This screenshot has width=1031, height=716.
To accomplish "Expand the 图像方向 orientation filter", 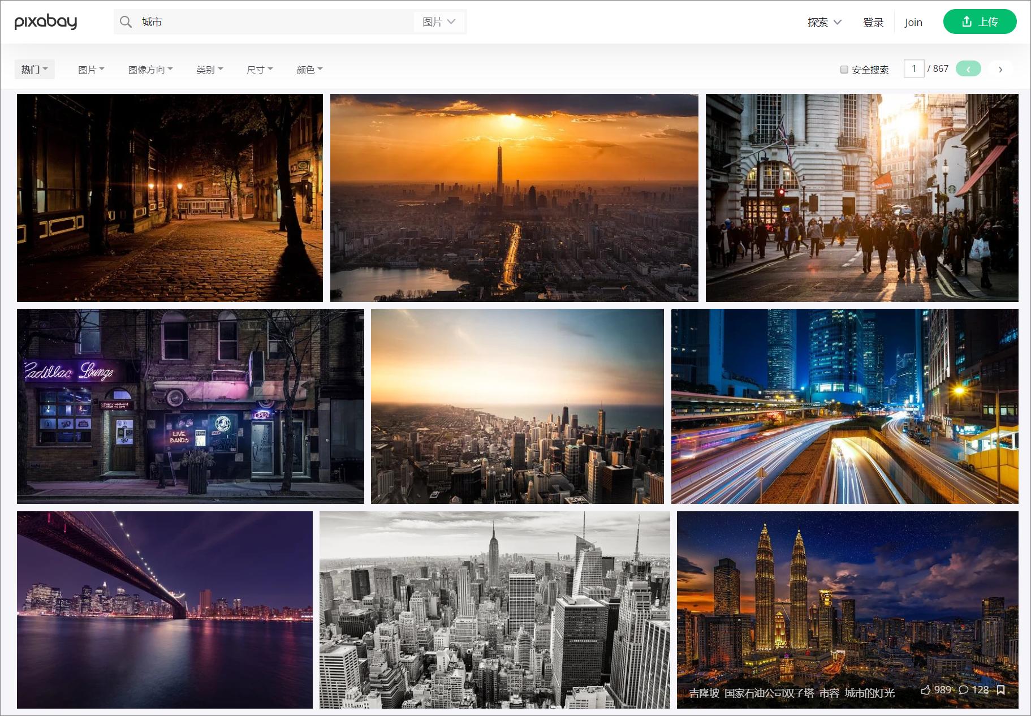I will tap(149, 69).
